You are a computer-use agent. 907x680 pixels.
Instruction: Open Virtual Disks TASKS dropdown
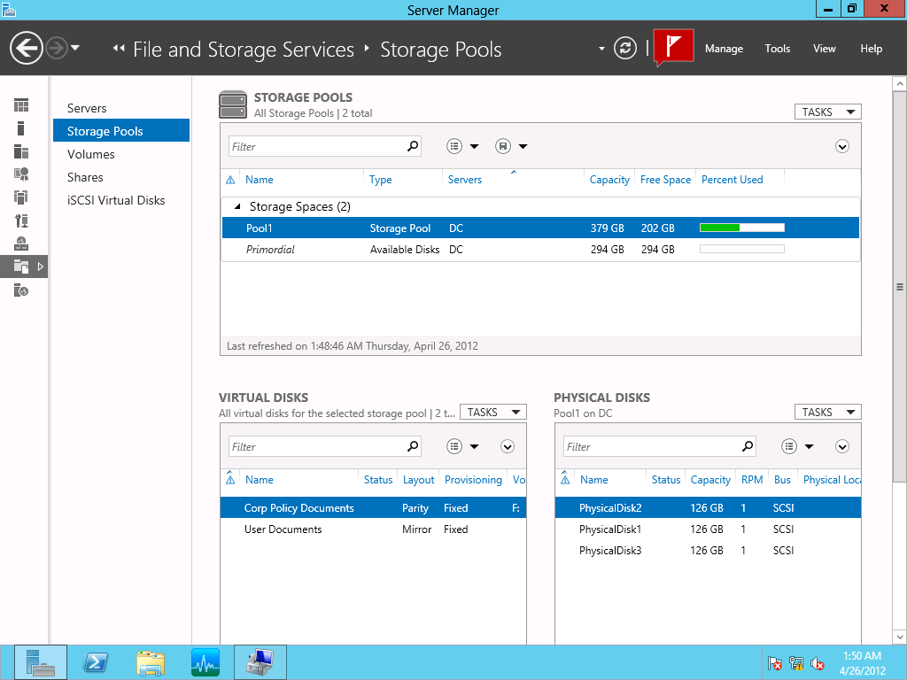pos(492,412)
